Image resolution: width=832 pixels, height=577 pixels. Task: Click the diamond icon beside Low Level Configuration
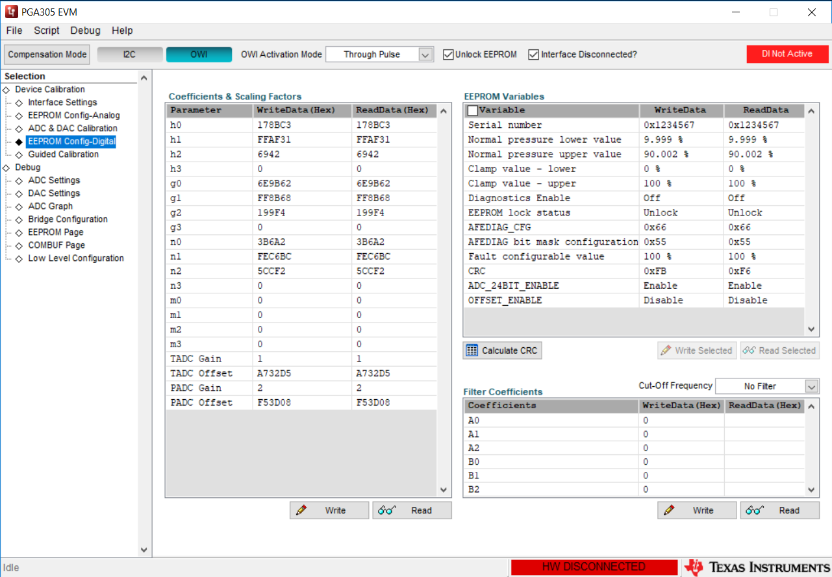(x=19, y=258)
